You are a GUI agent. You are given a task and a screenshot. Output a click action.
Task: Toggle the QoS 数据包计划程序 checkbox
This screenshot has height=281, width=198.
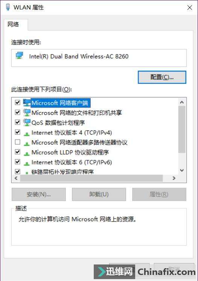coord(17,122)
